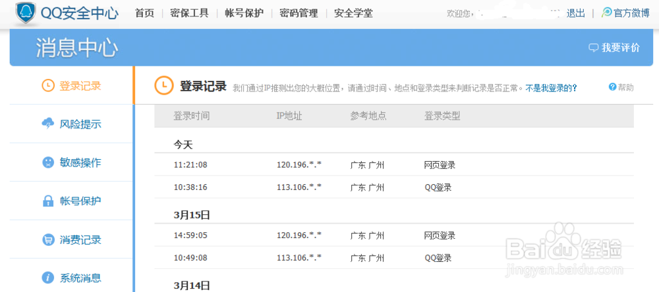Screen dimensions: 659x292
Task: Select the 消费记录 sidebar tab
Action: [71, 239]
